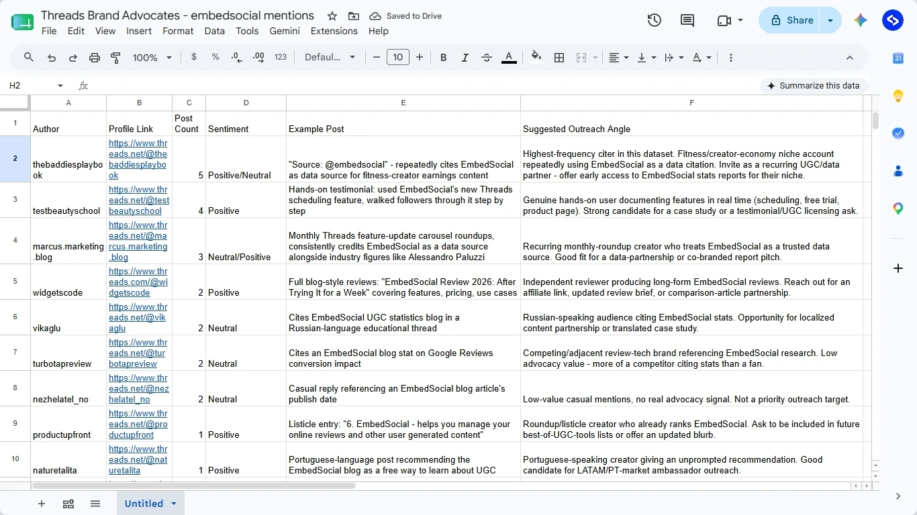Open the File menu
Viewport: 917px width, 515px height.
coord(49,31)
